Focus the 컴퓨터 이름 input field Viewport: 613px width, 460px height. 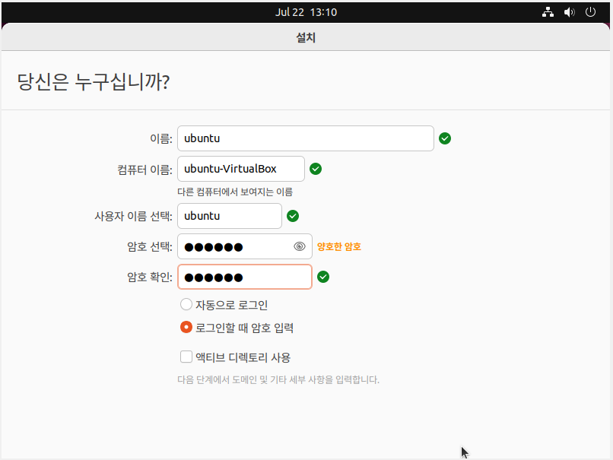tap(241, 169)
